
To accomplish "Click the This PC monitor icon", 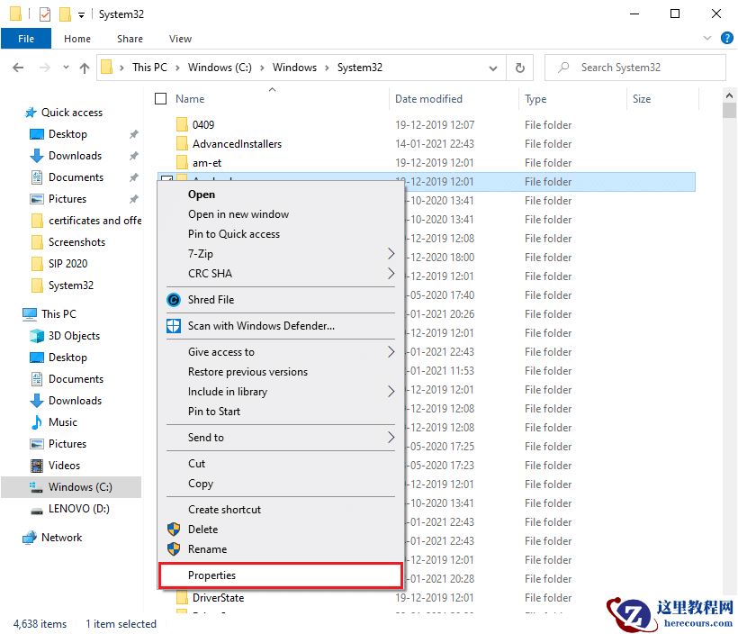I will [30, 314].
